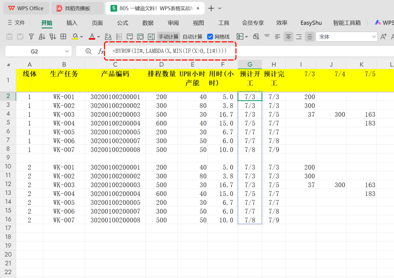This screenshot has height=278, width=394.
Task: Open the 效率 tab
Action: tap(282, 23)
